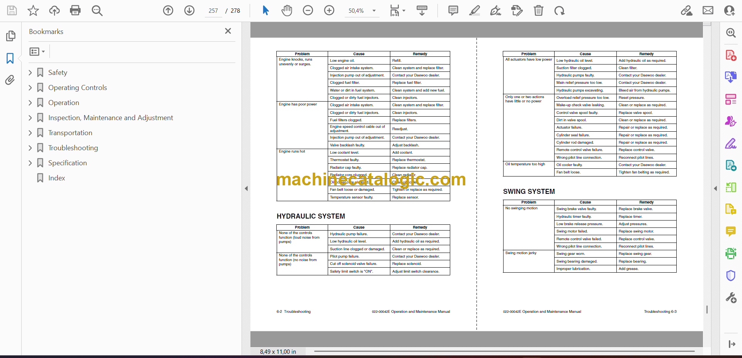Open fit page options
Screen dimensions: 742x358
(397, 10)
